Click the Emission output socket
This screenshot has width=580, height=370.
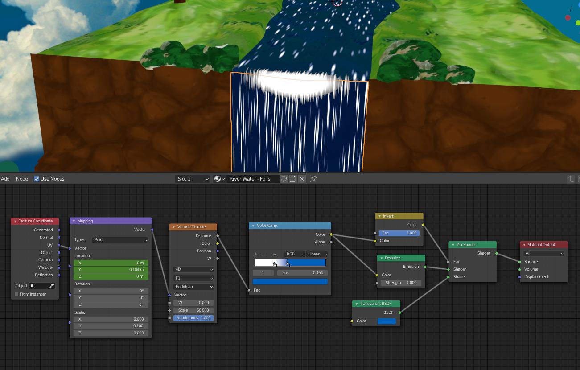point(425,267)
